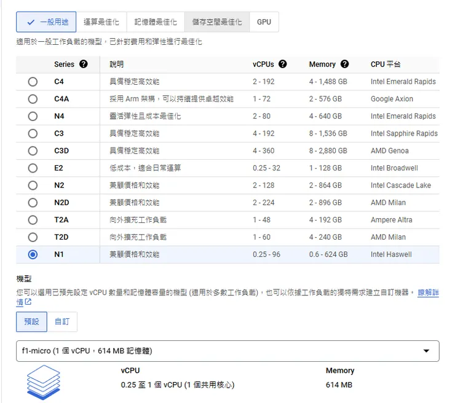
Task: Click the '2 - 224' vCPUs value
Action: pos(264,203)
